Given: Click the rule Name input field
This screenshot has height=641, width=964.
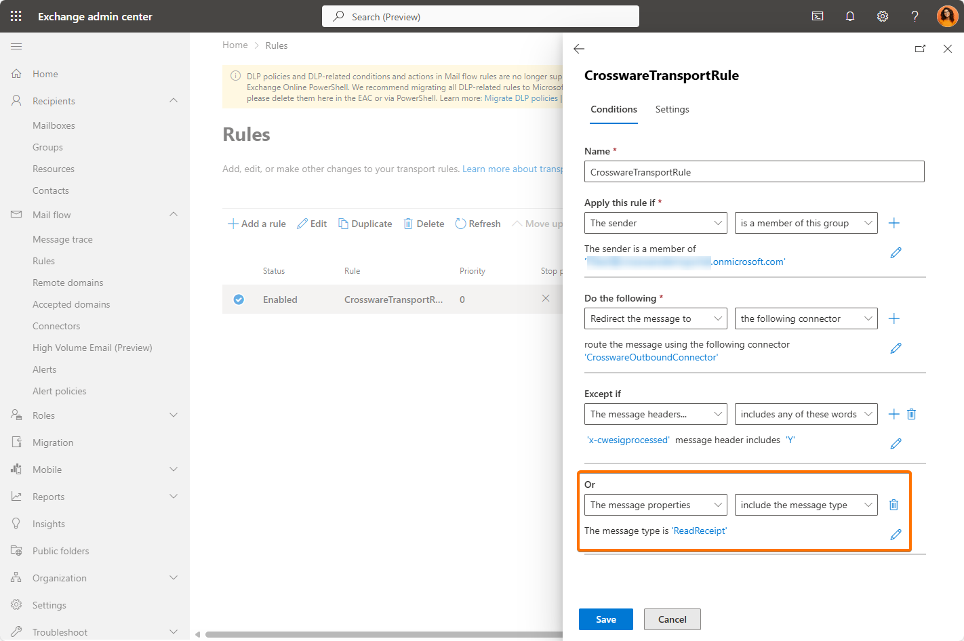Looking at the screenshot, I should pos(754,172).
